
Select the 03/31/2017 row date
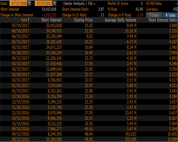tap(20, 64)
